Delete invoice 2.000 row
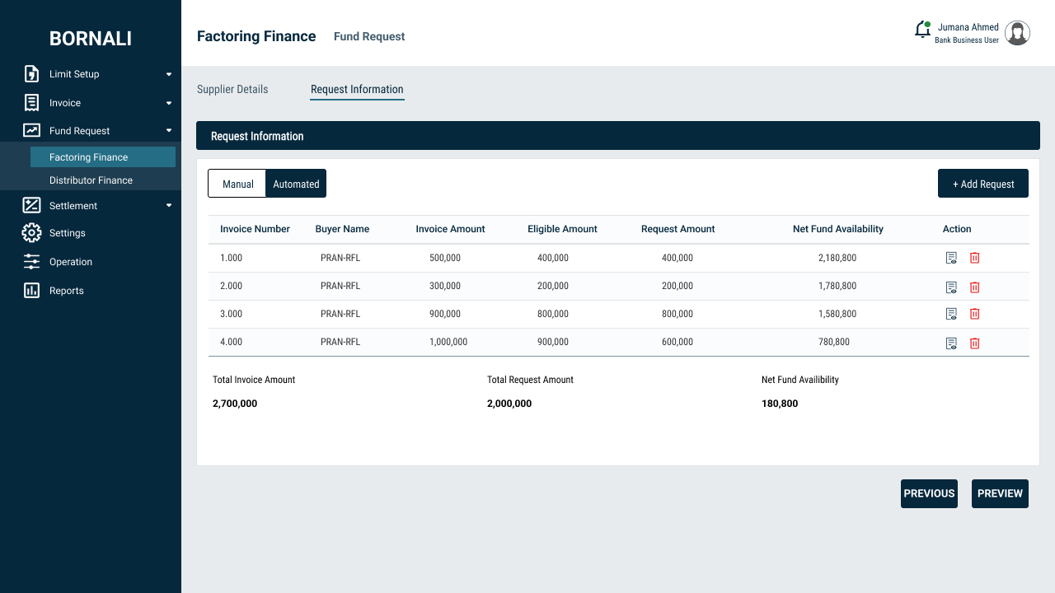1055x593 pixels. [974, 287]
